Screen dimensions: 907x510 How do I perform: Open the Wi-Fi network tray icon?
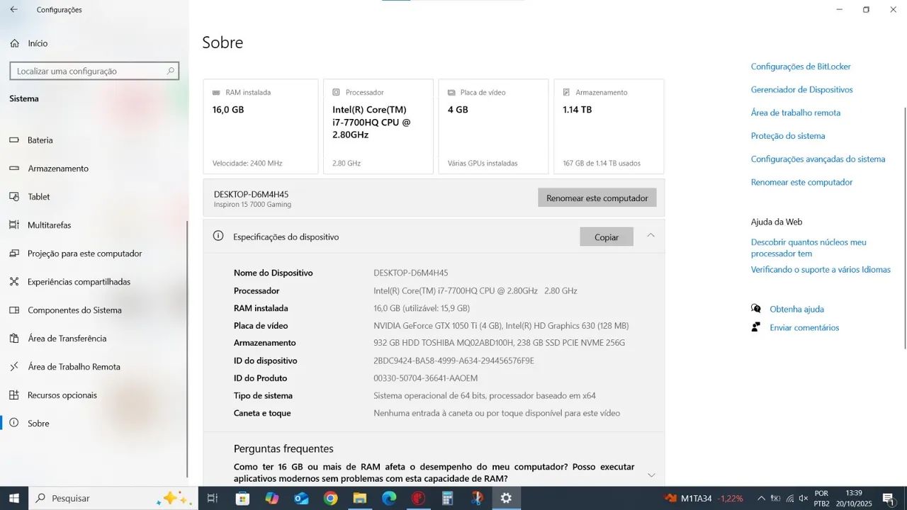[789, 499]
